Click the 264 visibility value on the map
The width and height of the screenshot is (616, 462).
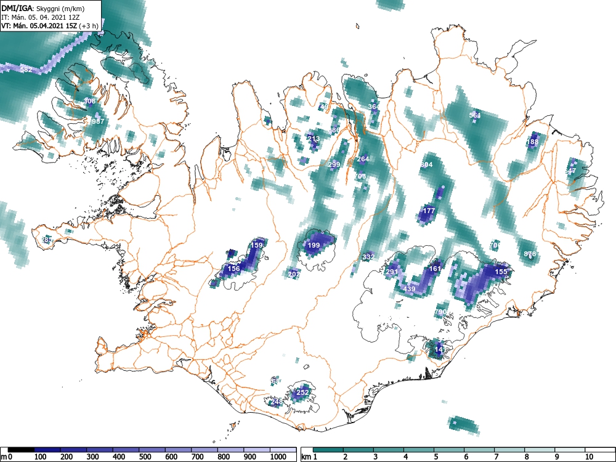pos(363,159)
